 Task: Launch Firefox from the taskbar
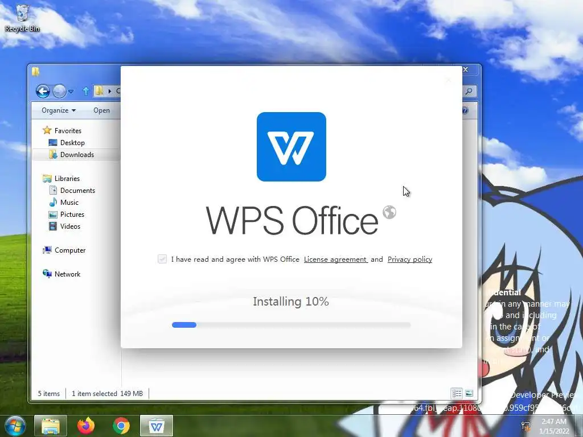pyautogui.click(x=86, y=426)
